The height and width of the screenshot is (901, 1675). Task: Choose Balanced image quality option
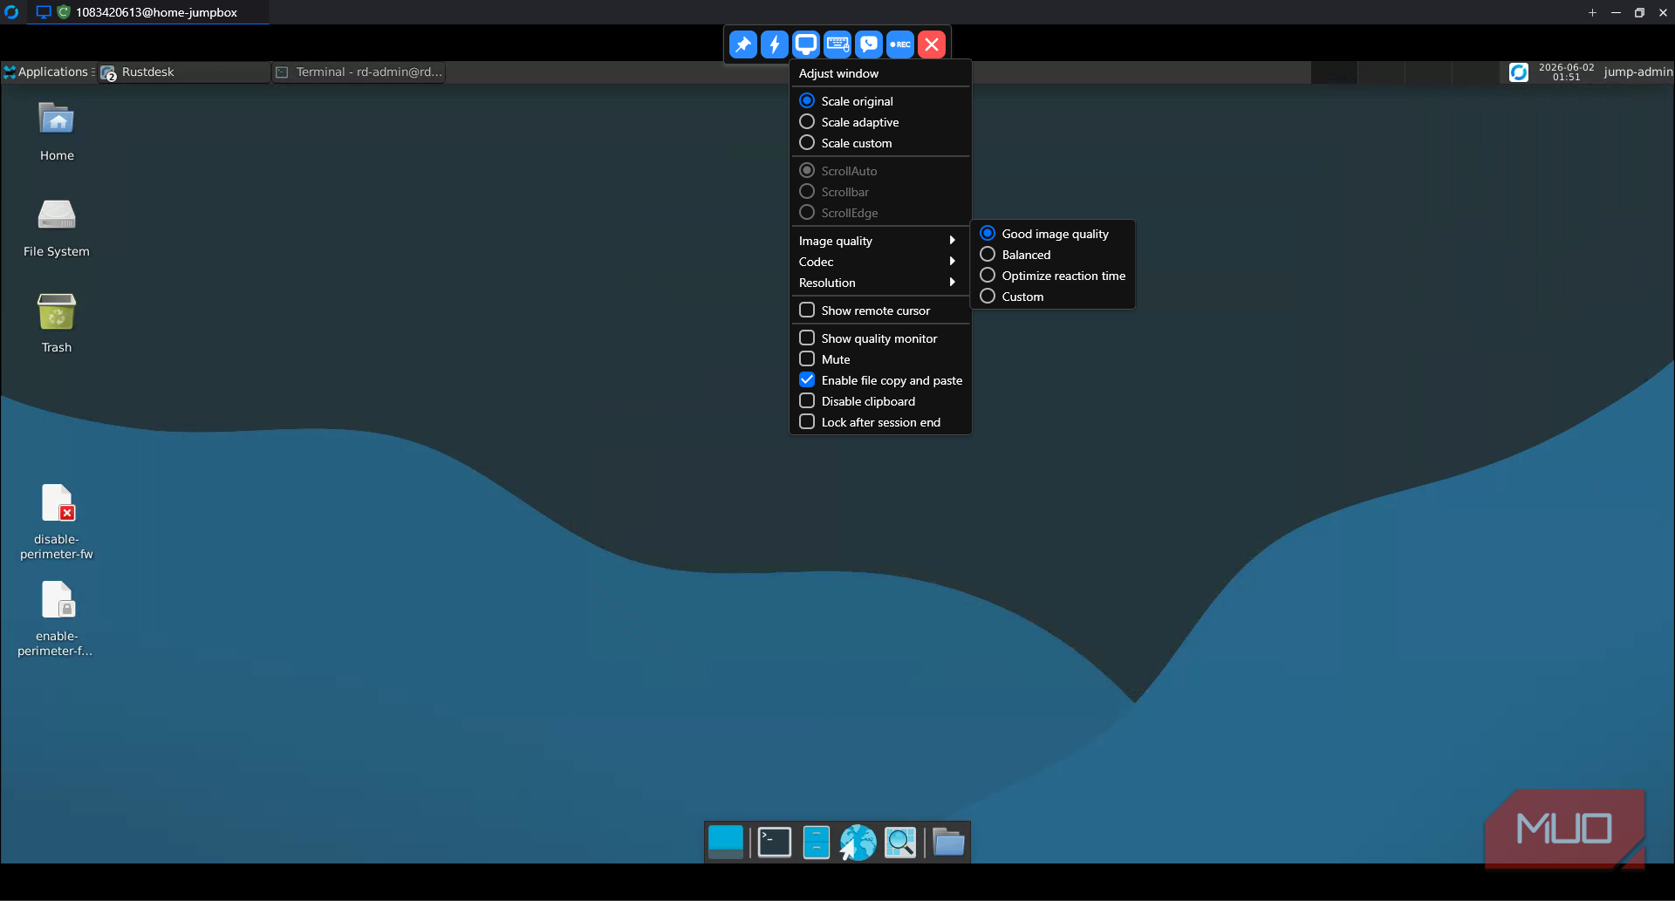(1052, 255)
